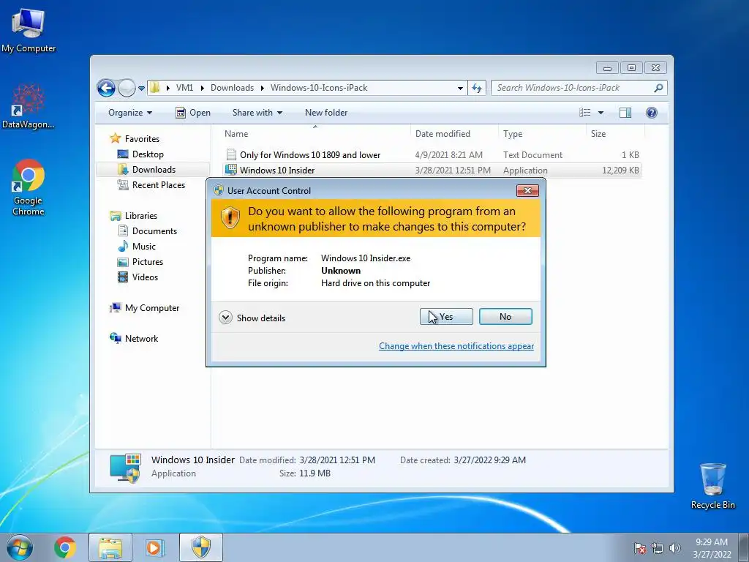Open the Windows Start menu orb
Viewport: 749px width, 562px height.
(20, 547)
